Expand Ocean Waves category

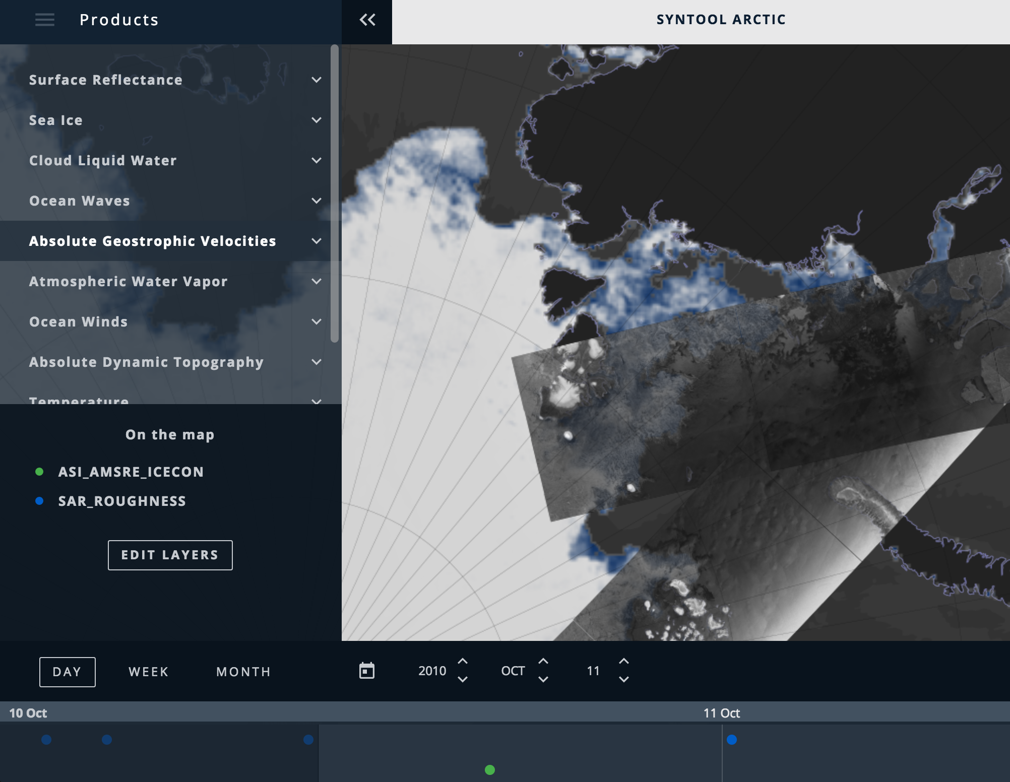(317, 201)
